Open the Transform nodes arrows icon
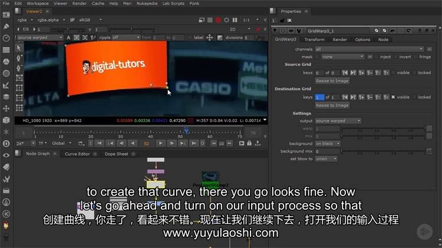The width and height of the screenshot is (442, 248). (x=6, y=108)
